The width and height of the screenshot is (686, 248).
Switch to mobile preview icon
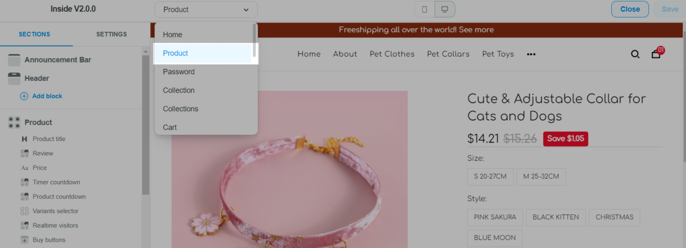click(424, 9)
